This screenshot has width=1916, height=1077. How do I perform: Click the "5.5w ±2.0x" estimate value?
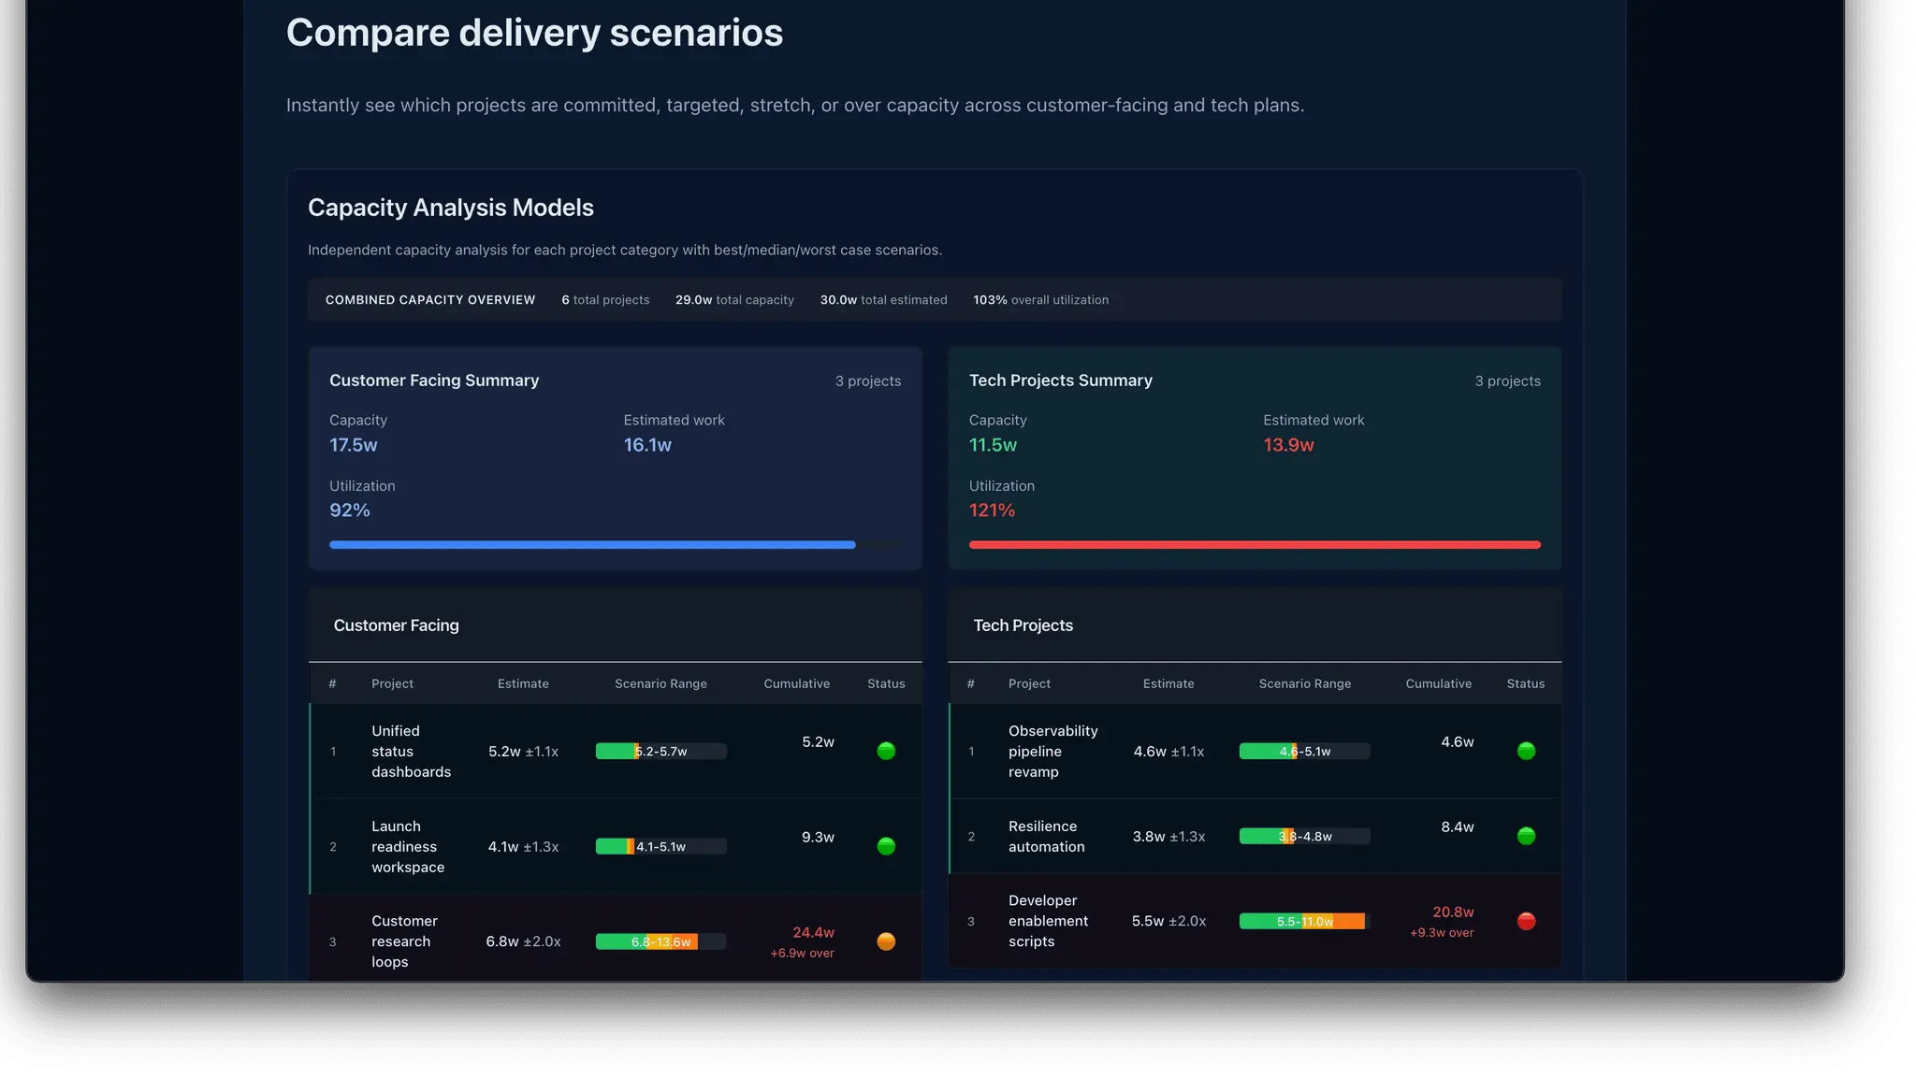(x=1168, y=921)
